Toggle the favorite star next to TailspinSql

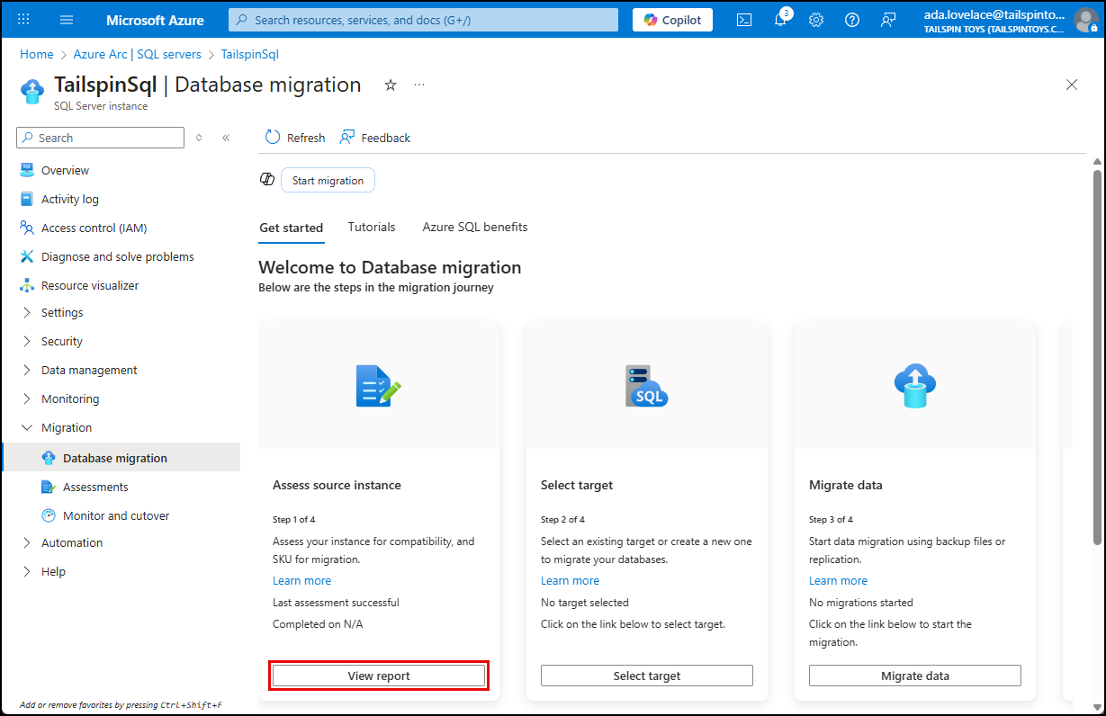click(390, 85)
